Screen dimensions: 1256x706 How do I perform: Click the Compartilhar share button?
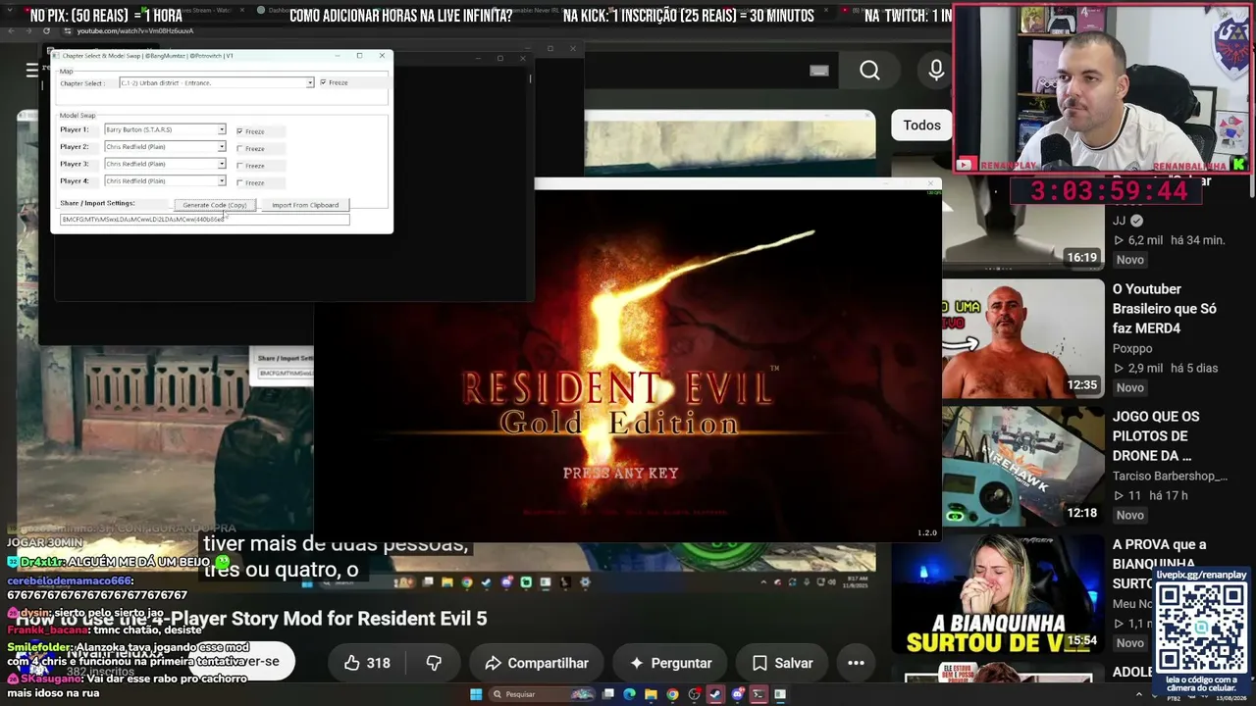pos(535,663)
